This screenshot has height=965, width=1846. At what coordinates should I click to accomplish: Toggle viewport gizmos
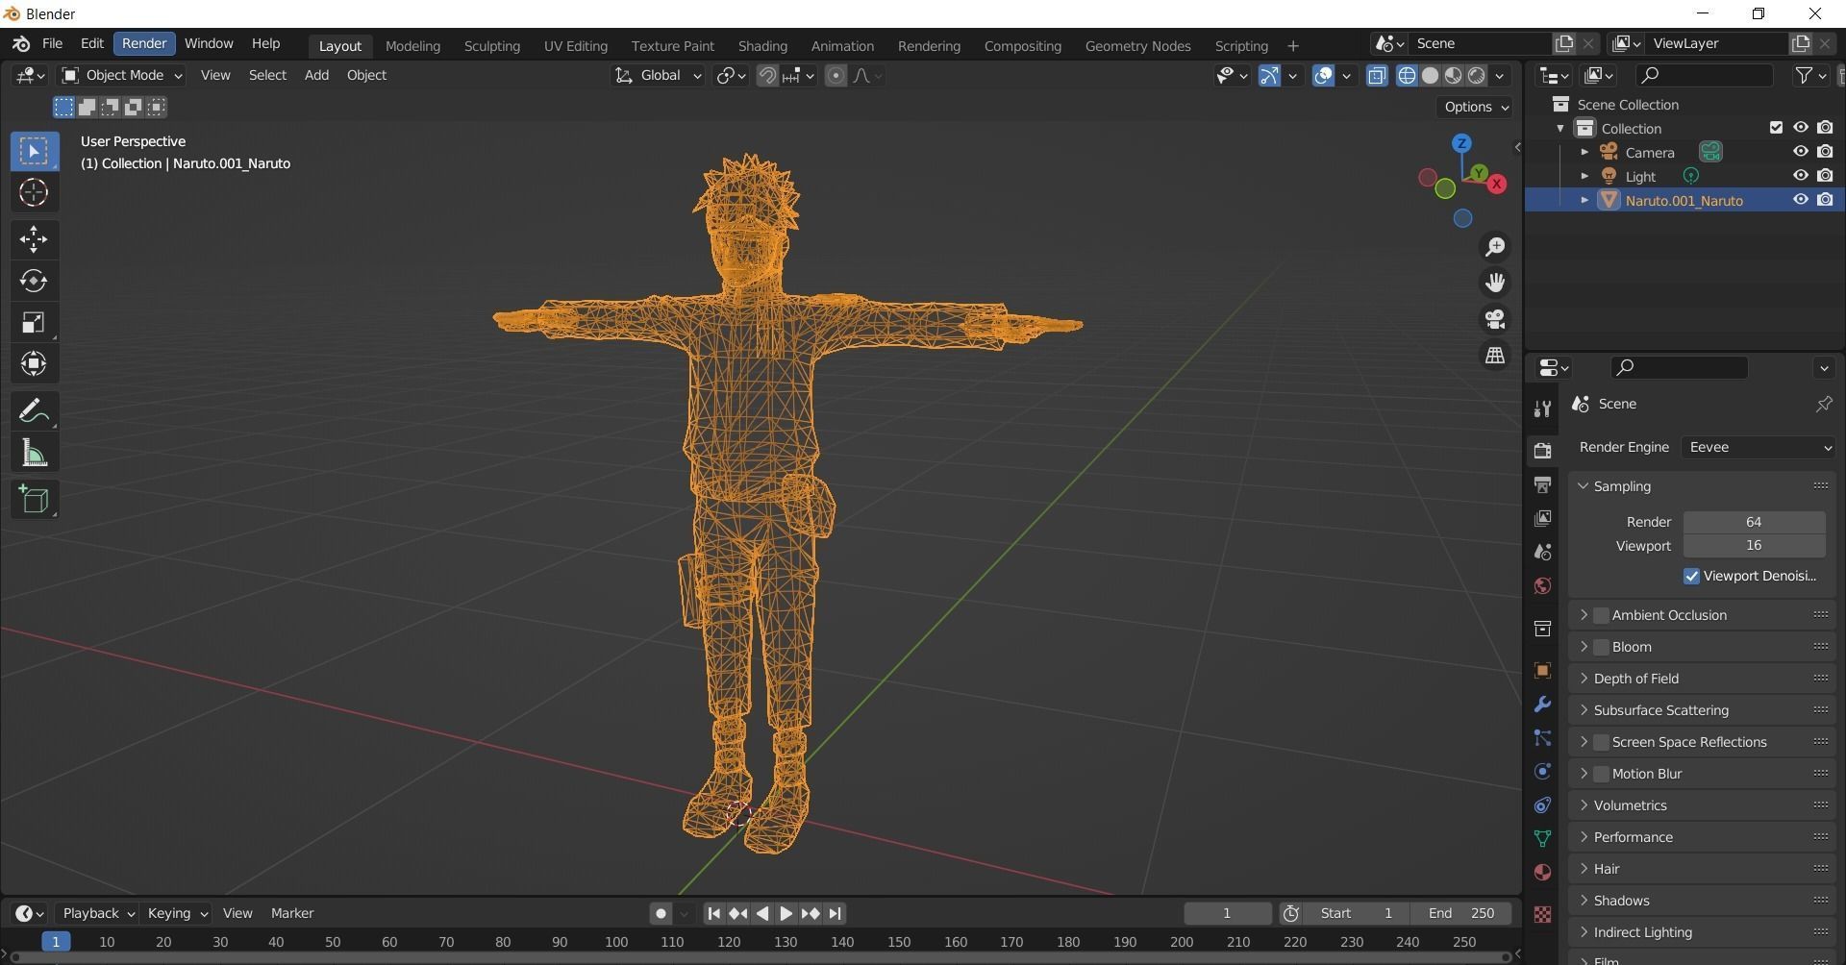click(x=1269, y=76)
